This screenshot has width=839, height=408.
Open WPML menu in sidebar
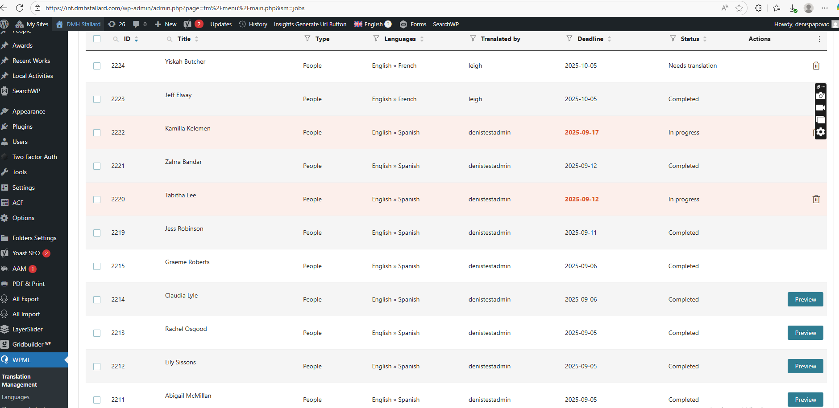21,360
